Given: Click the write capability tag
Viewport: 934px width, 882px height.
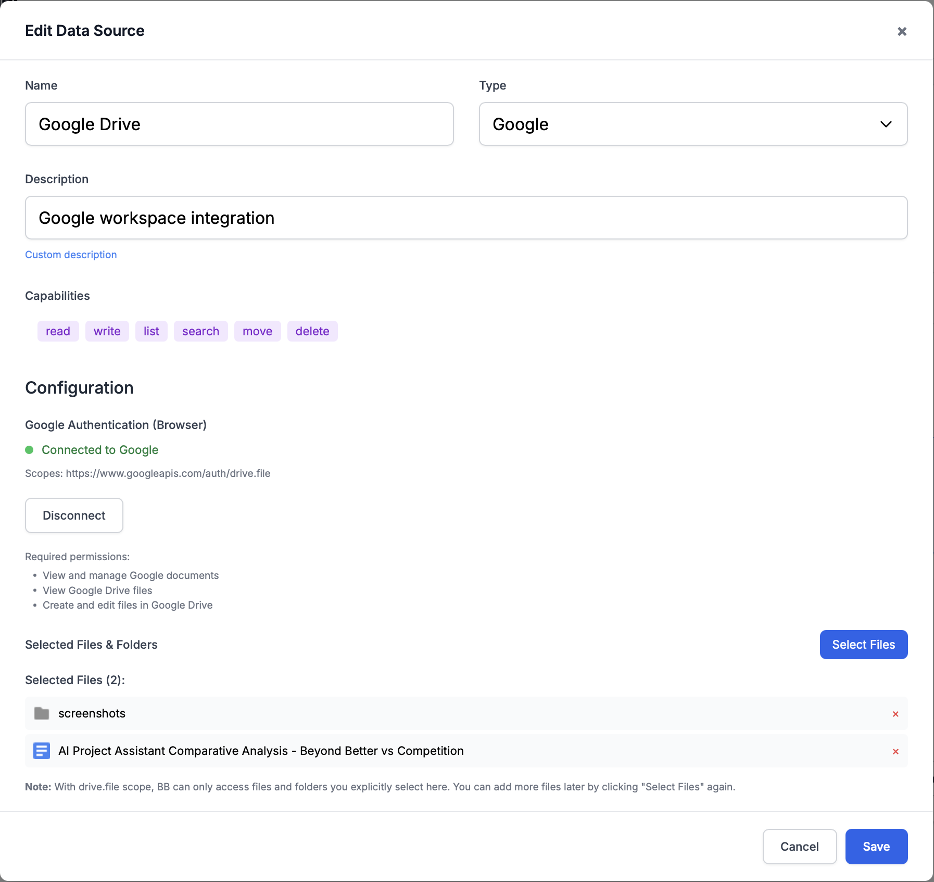Looking at the screenshot, I should coord(107,331).
